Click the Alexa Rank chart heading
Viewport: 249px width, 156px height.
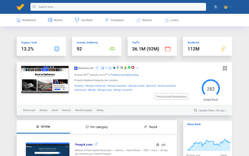coord(194,124)
